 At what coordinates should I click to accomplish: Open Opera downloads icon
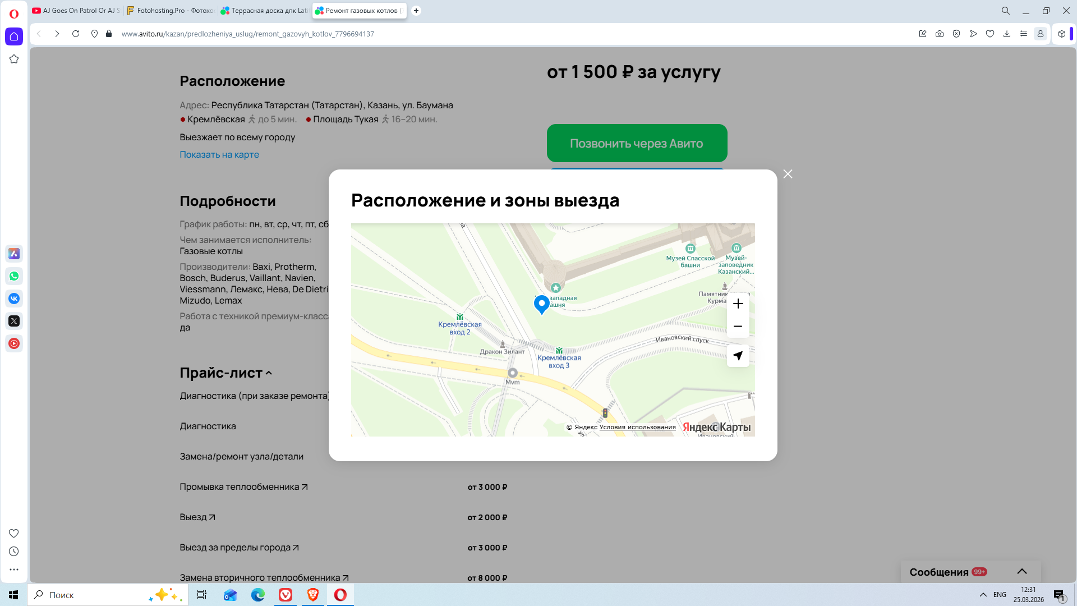(1007, 34)
